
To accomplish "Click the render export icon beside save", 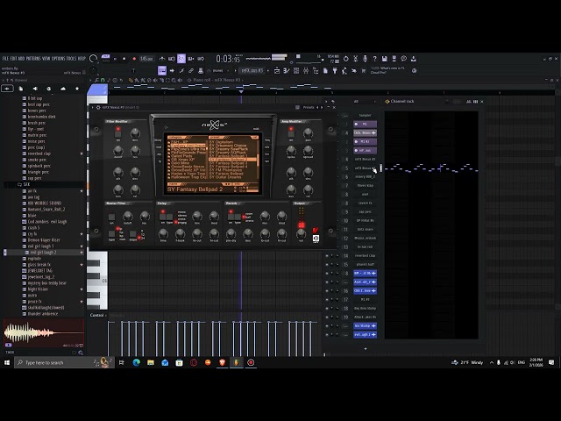I will (394, 59).
